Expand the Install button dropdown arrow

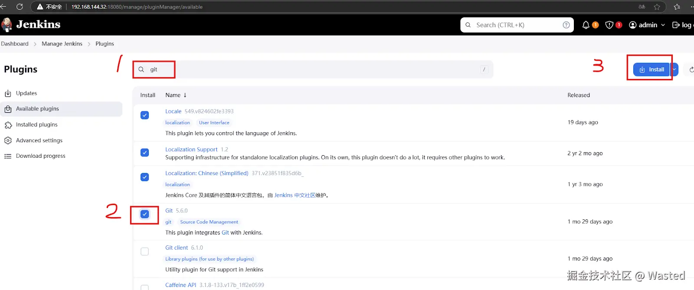point(674,69)
